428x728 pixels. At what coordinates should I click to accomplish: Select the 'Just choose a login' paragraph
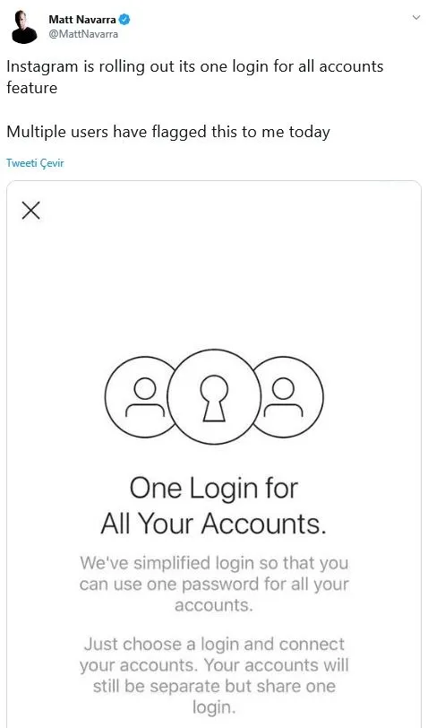[214, 675]
